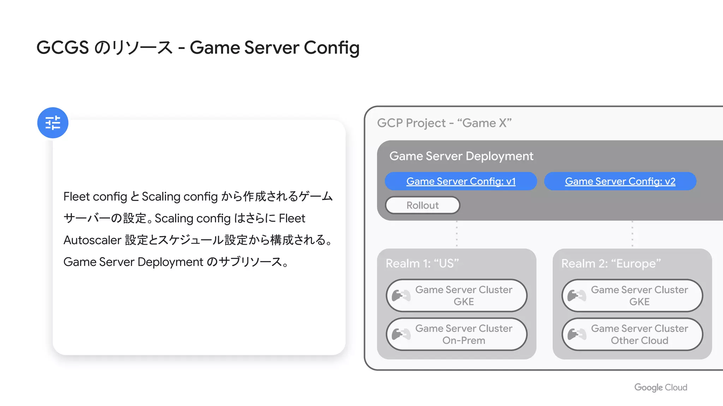Click the Realm 1 On-Prem cluster icon
The width and height of the screenshot is (723, 406).
coord(401,334)
